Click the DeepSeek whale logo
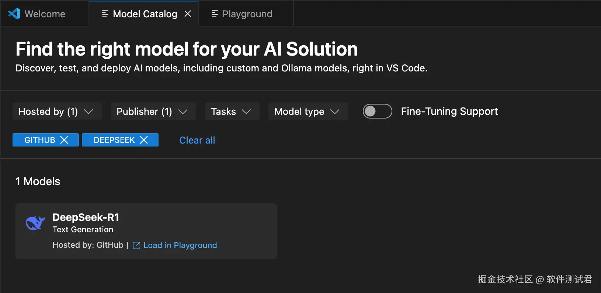The image size is (601, 293). click(x=35, y=223)
